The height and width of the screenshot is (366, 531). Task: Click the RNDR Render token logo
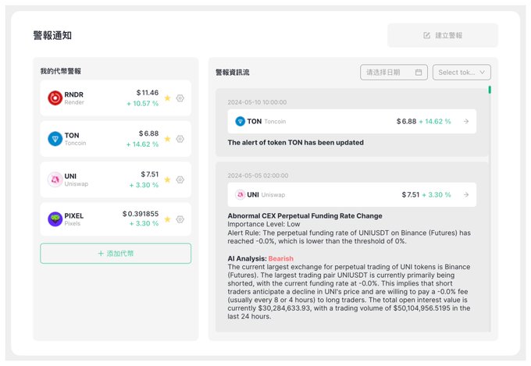[x=55, y=98]
